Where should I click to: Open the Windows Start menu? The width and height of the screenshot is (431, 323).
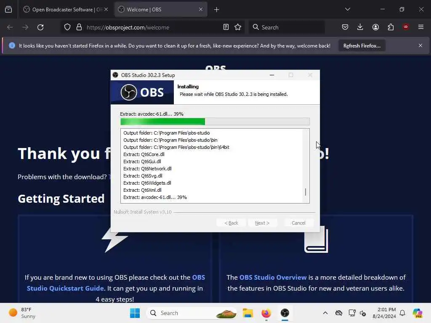[x=135, y=313]
